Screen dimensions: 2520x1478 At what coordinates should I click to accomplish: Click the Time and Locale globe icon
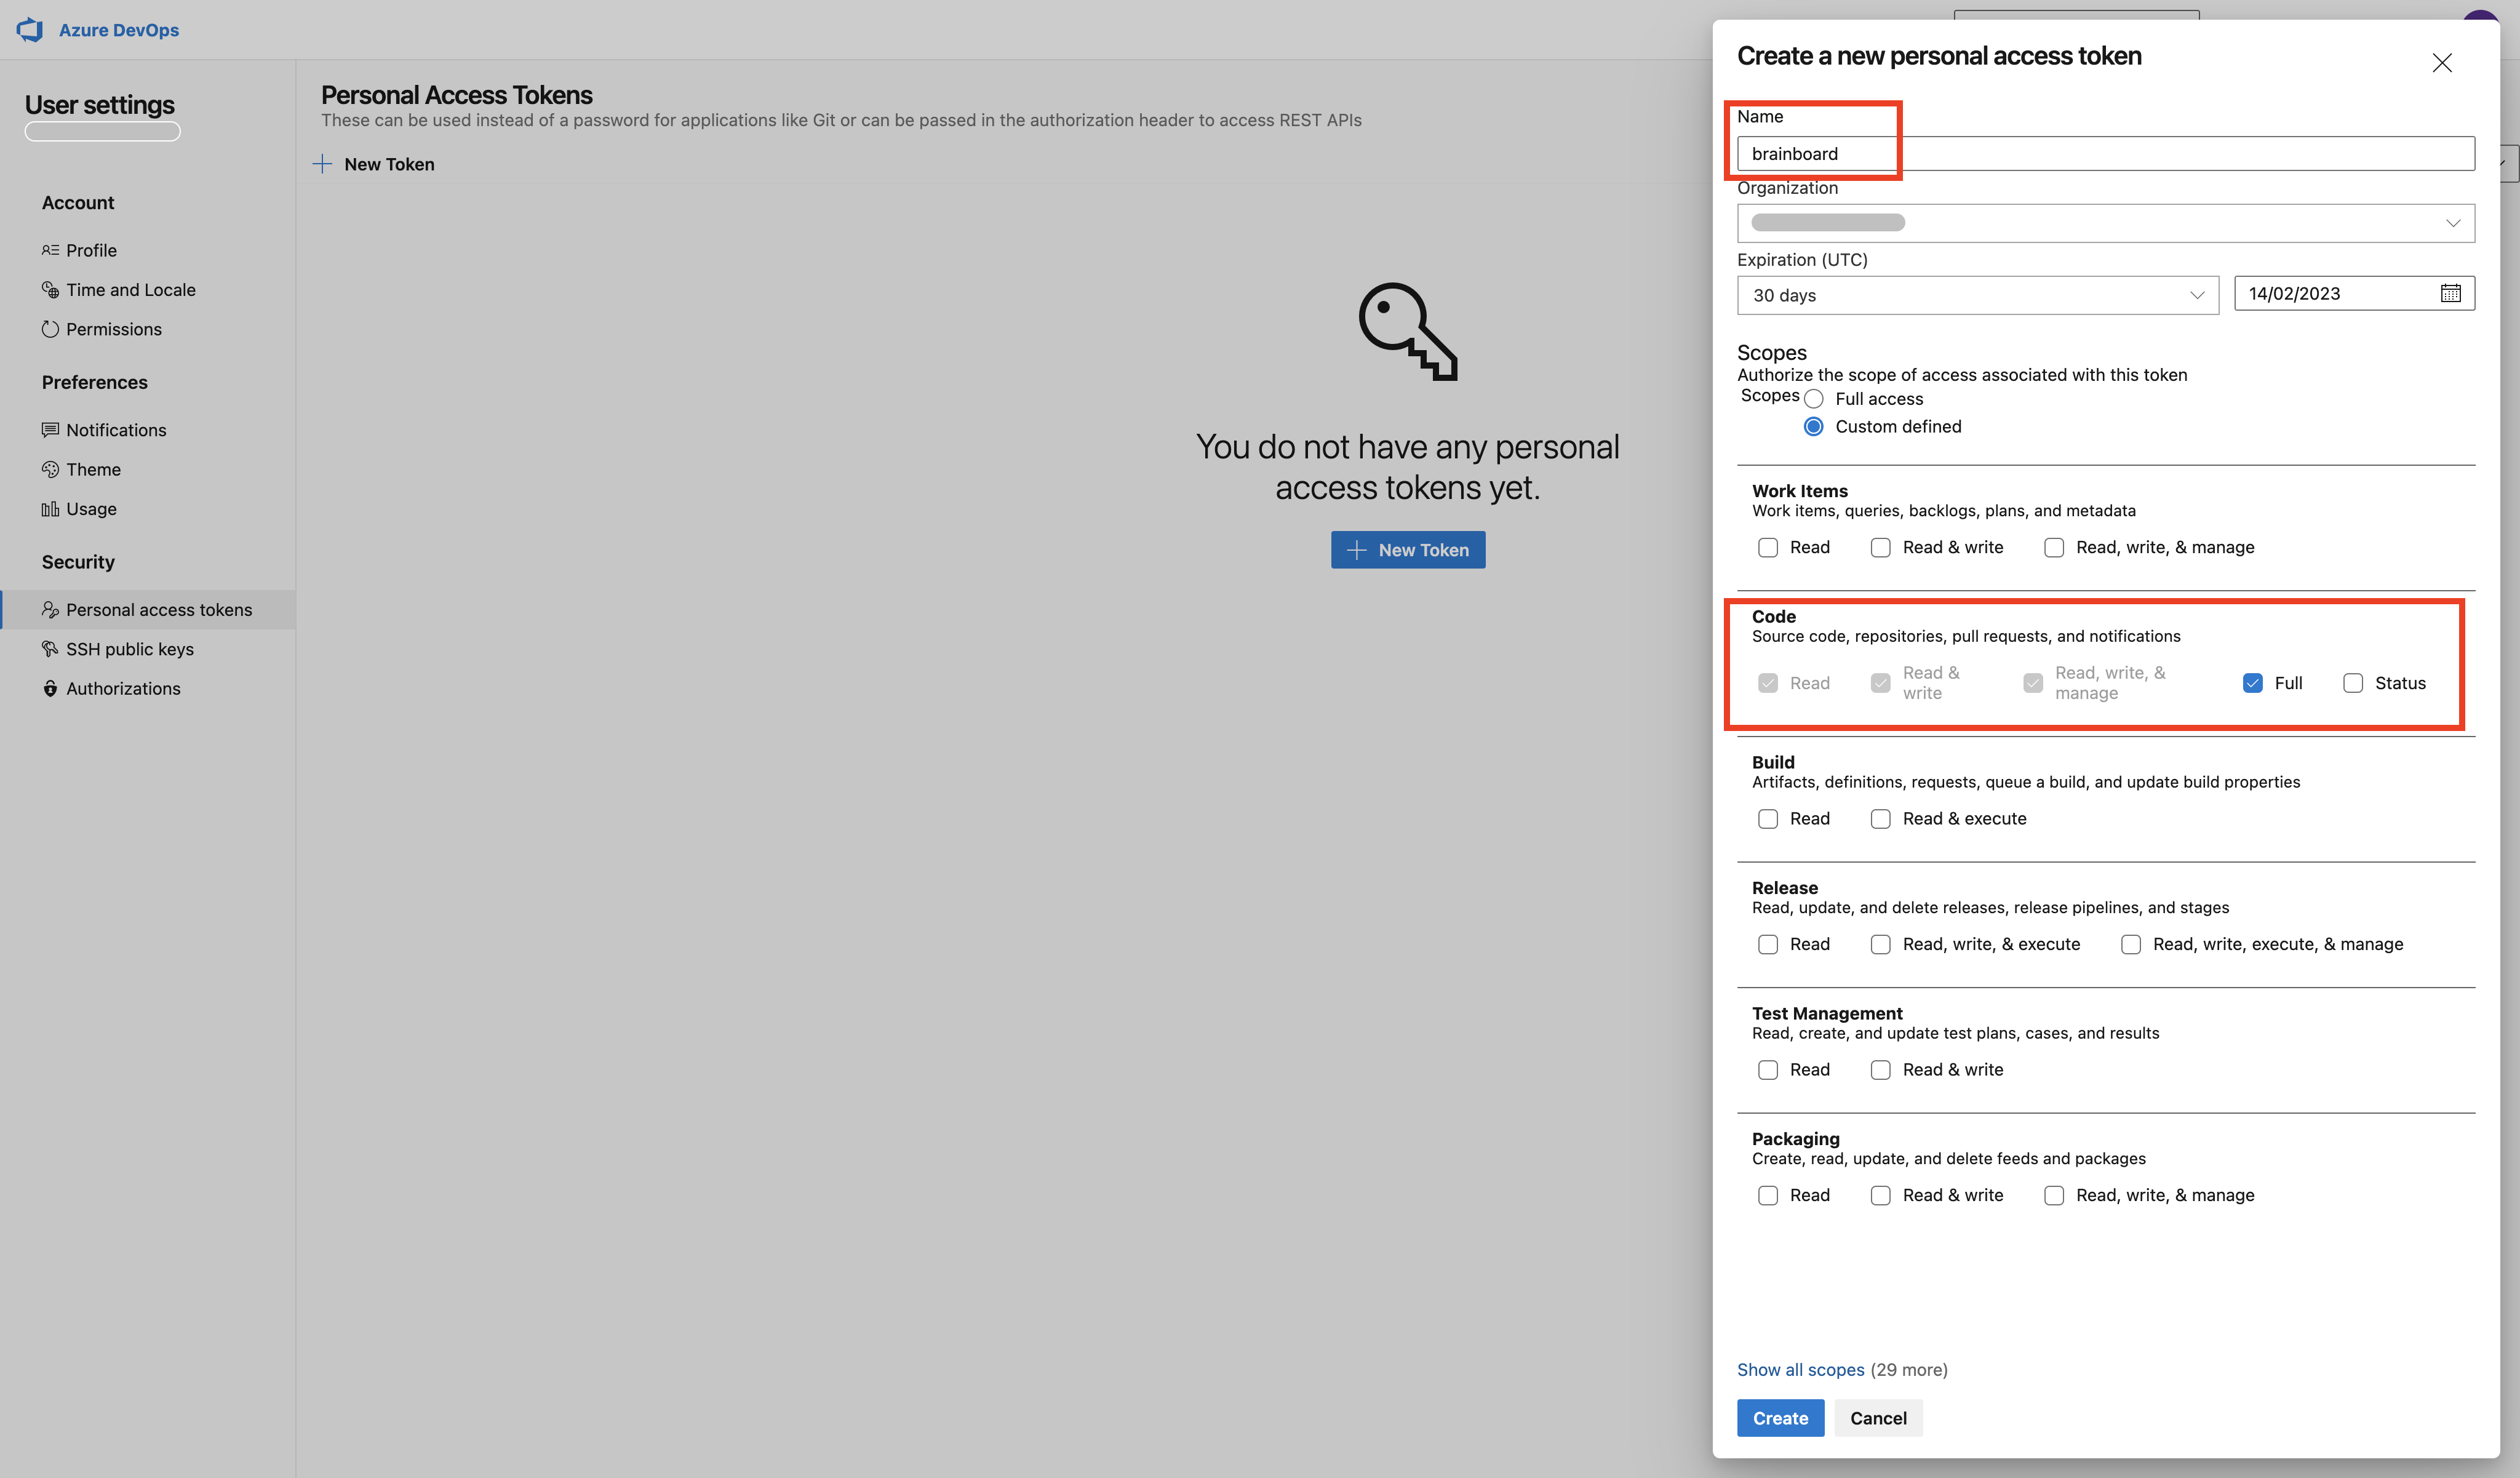pos(50,290)
